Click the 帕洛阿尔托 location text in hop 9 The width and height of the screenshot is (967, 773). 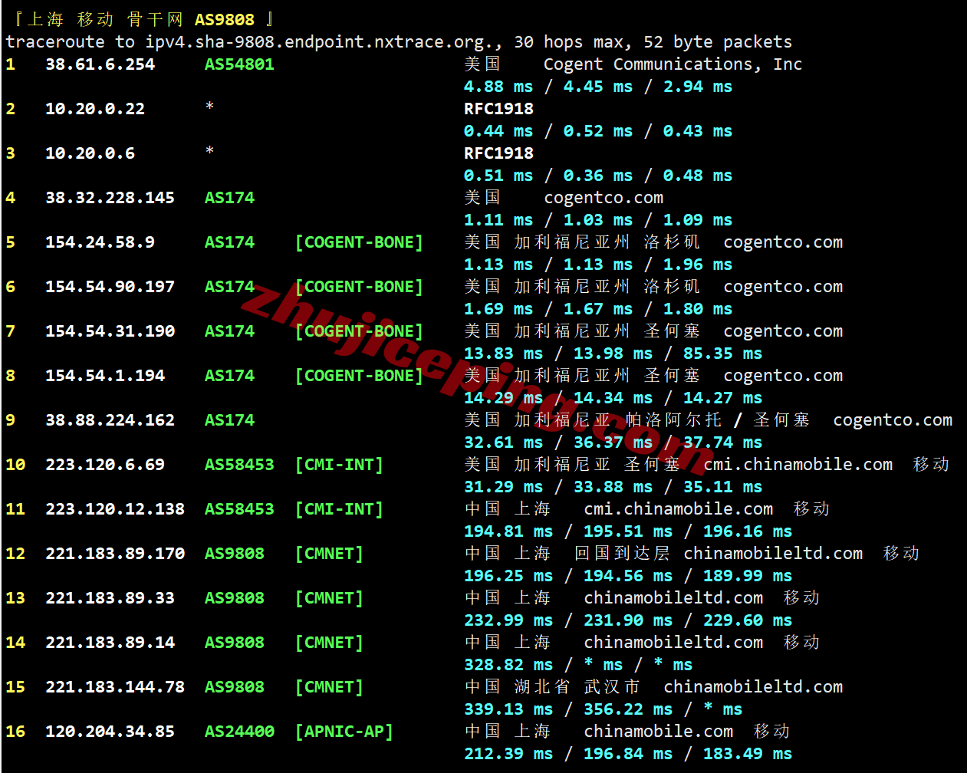(673, 420)
